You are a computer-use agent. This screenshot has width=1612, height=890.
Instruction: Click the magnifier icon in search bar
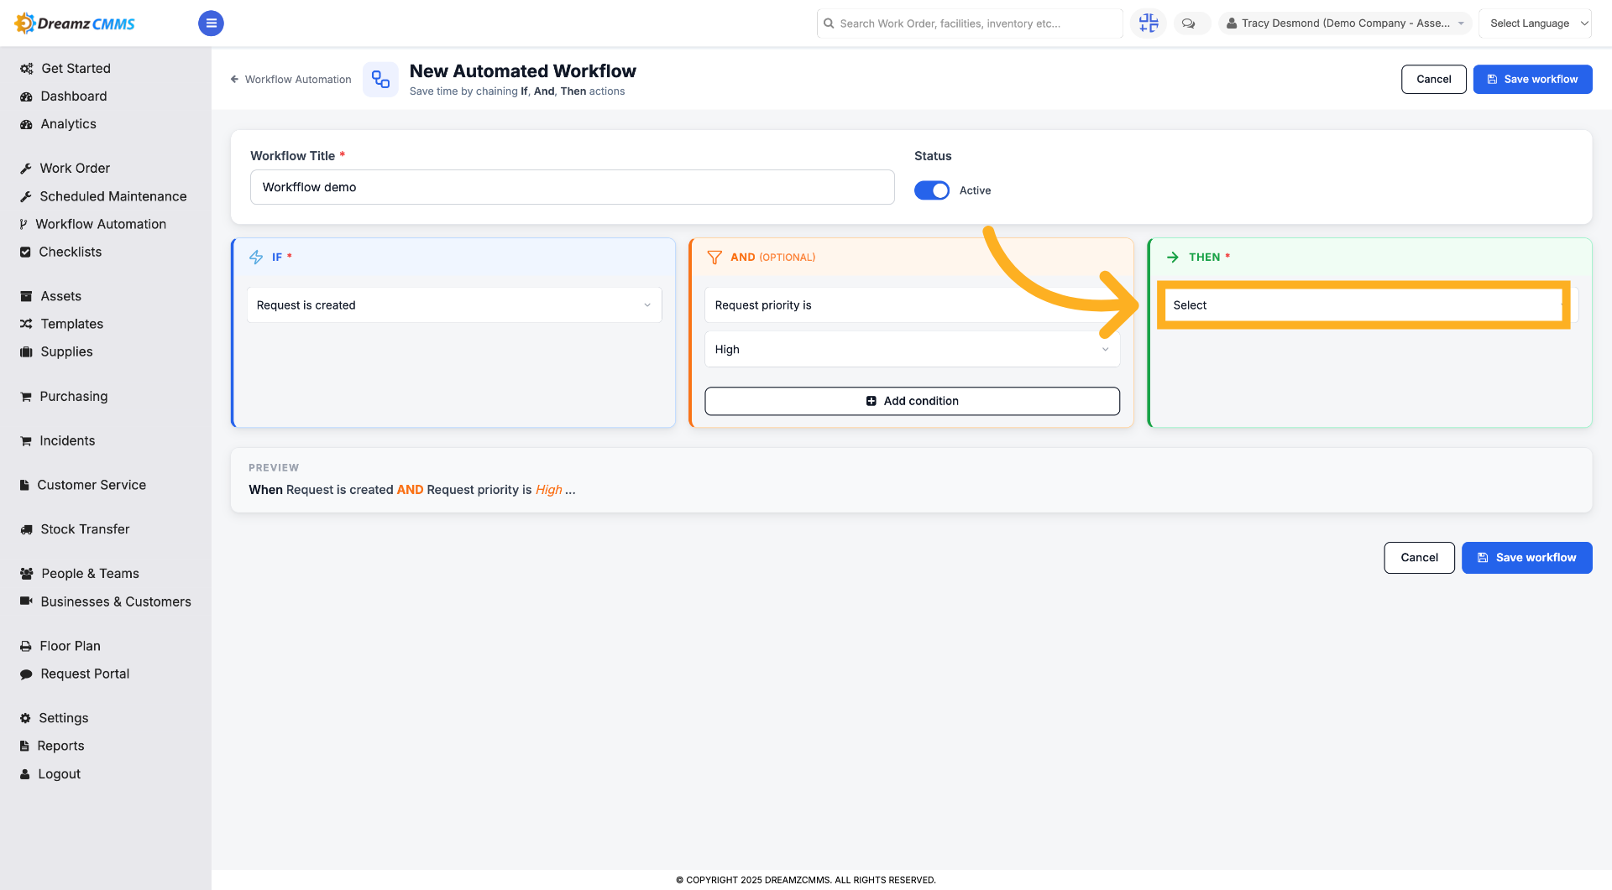(830, 23)
